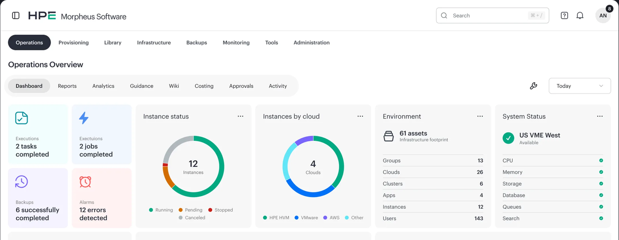View the Activity sub-tab
Screen dimensions: 619x240
point(278,86)
